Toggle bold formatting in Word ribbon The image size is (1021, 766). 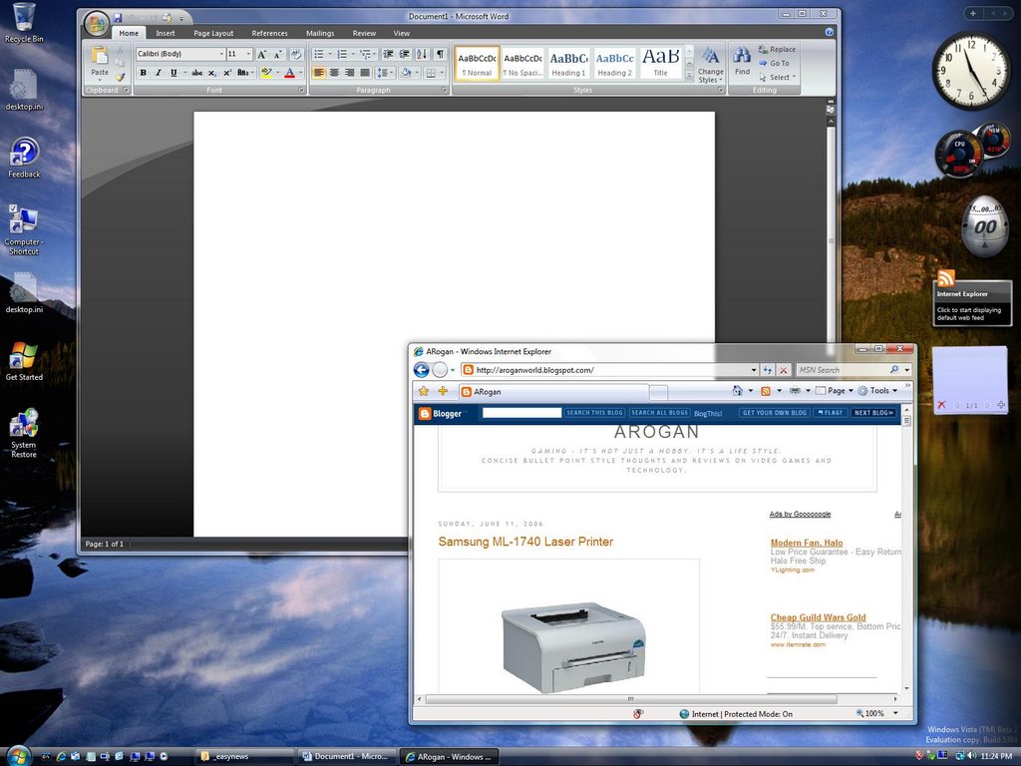click(x=144, y=73)
